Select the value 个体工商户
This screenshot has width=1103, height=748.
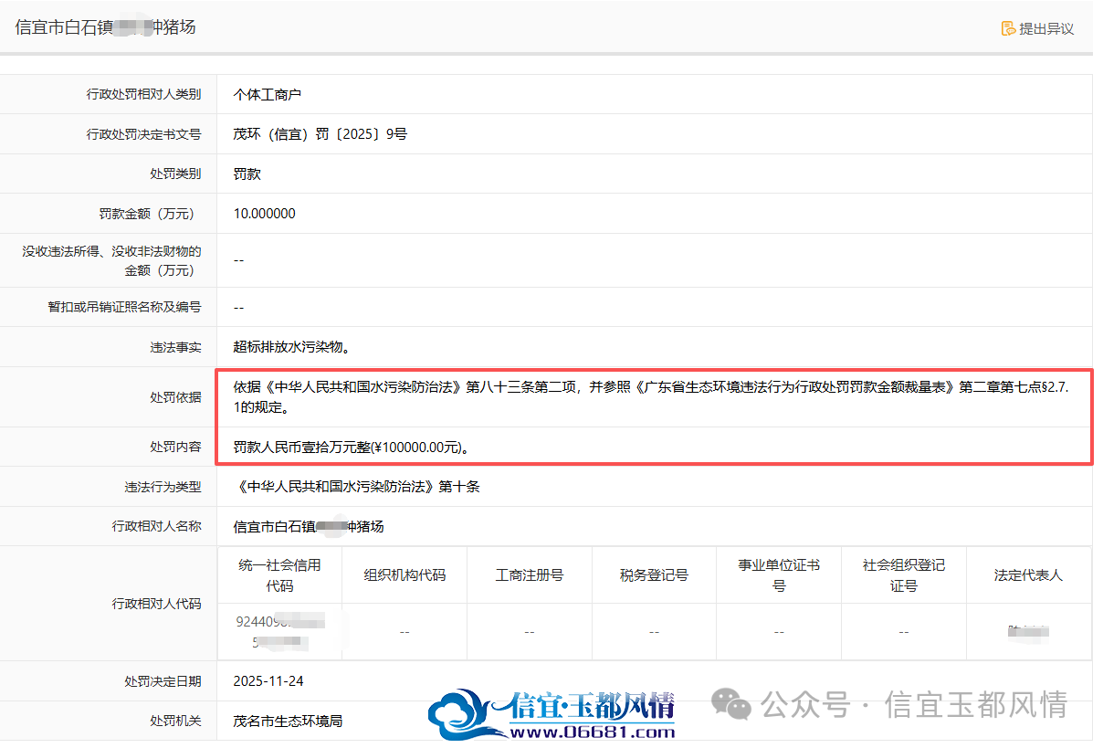(x=268, y=94)
